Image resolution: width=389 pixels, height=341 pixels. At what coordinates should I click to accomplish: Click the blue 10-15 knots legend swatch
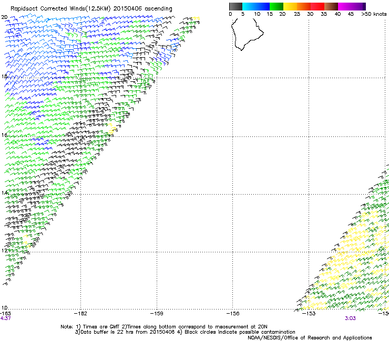263,6
